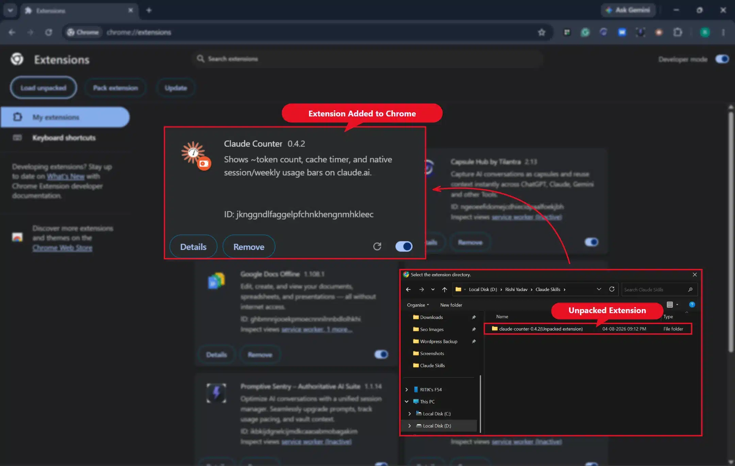
Task: Open the Chrome Web Store link
Action: 62,248
